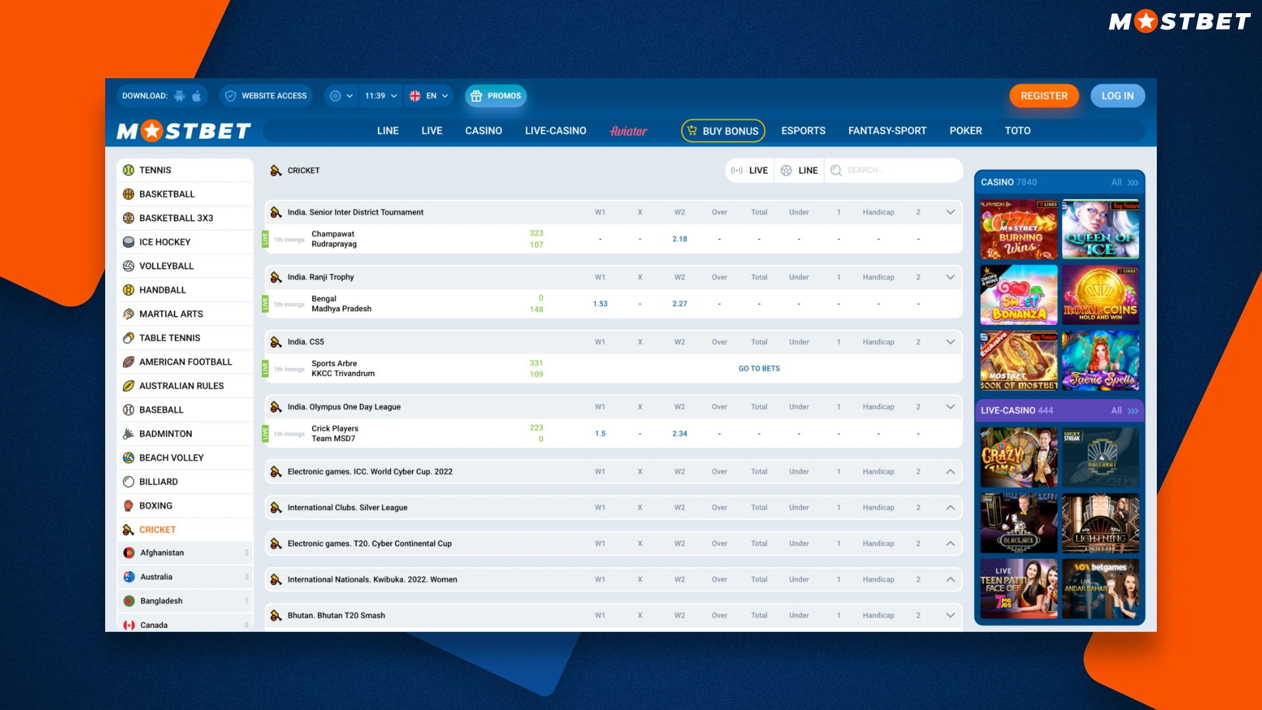
Task: Open the EN language dropdown
Action: pos(429,96)
